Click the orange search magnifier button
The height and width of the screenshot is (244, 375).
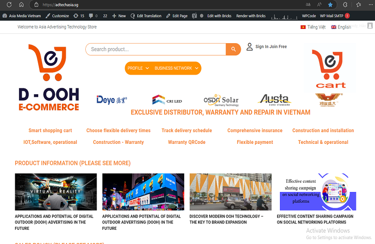[x=233, y=49]
